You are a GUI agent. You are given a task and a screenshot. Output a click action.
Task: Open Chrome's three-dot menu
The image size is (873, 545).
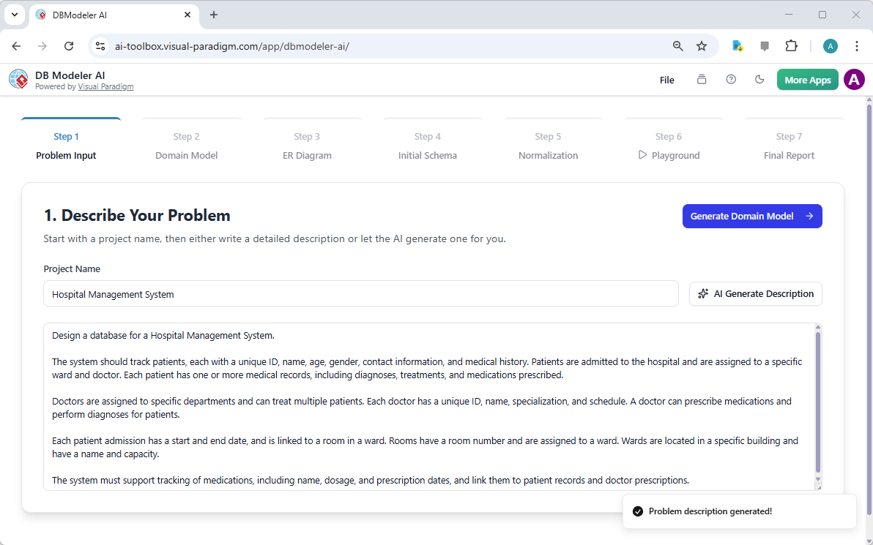click(857, 45)
